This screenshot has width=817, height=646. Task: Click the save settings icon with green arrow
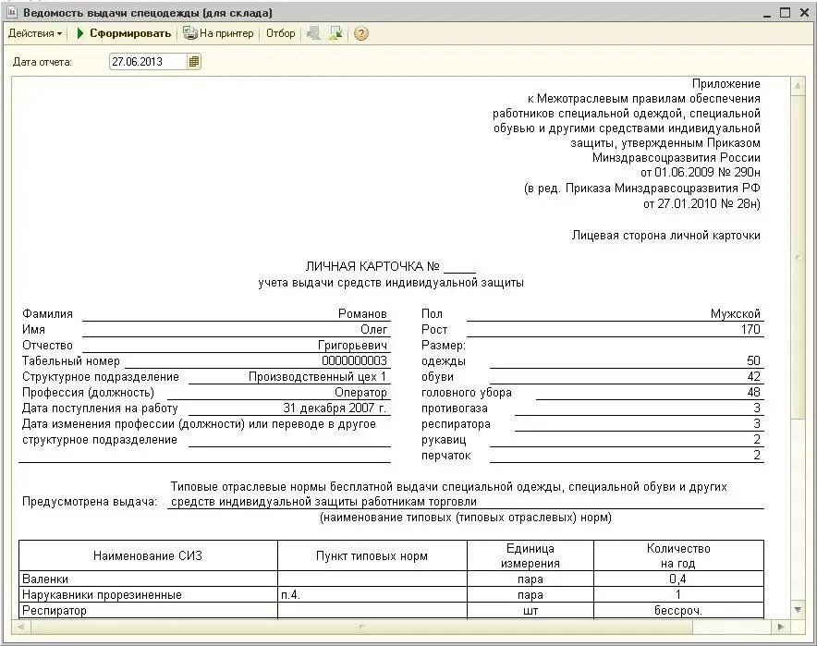click(336, 33)
